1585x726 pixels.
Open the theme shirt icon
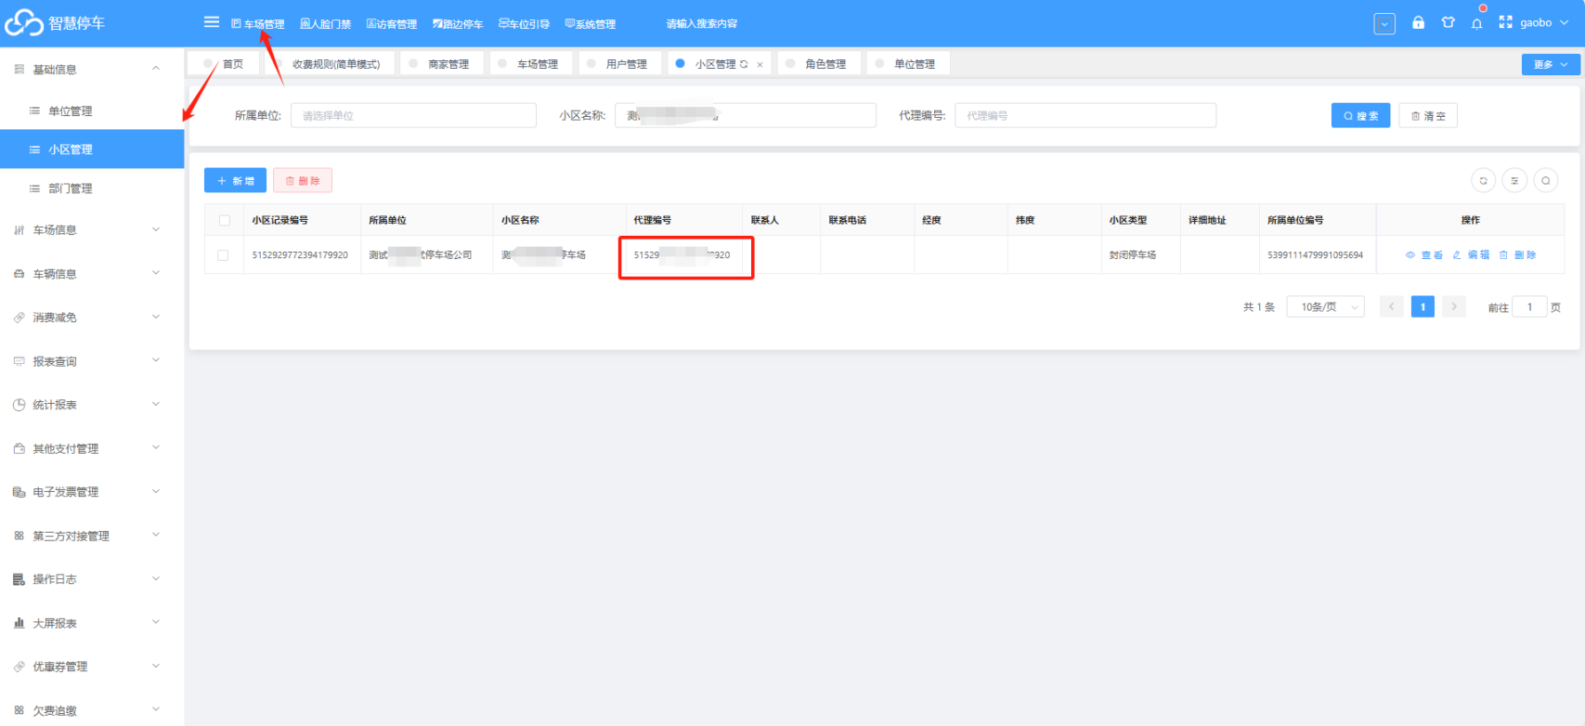coord(1448,22)
